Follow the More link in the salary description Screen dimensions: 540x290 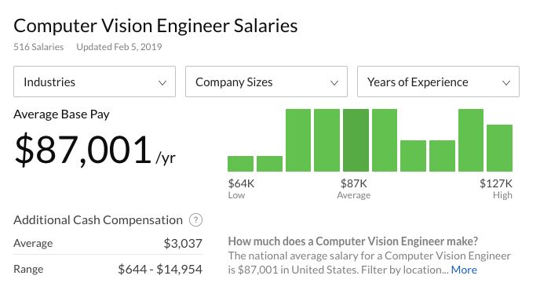464,270
